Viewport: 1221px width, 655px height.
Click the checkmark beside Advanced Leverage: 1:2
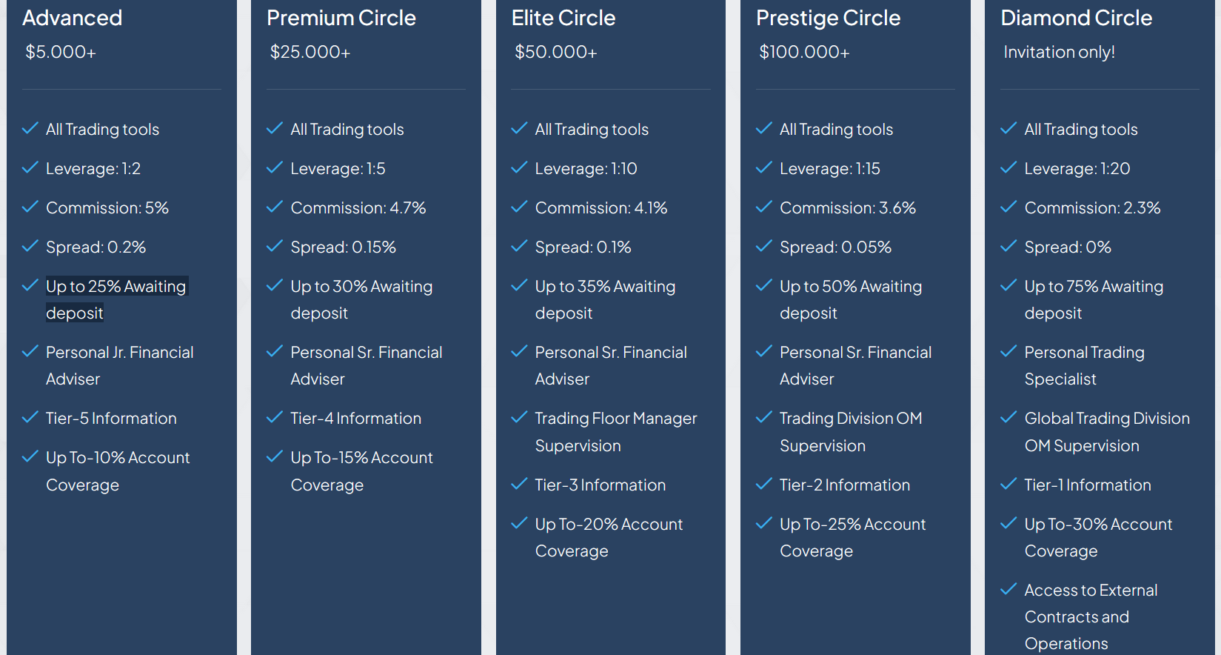tap(30, 167)
